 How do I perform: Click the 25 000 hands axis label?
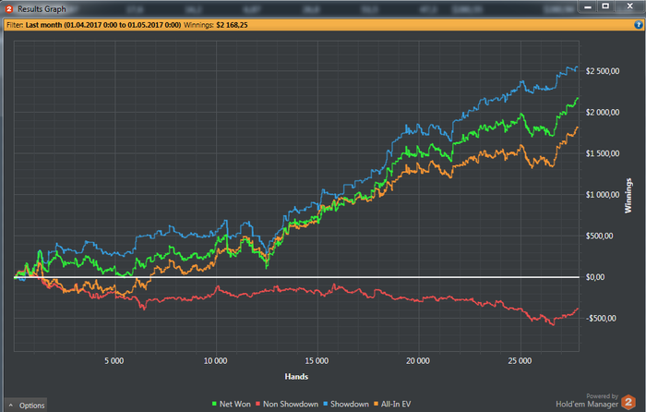click(x=520, y=361)
